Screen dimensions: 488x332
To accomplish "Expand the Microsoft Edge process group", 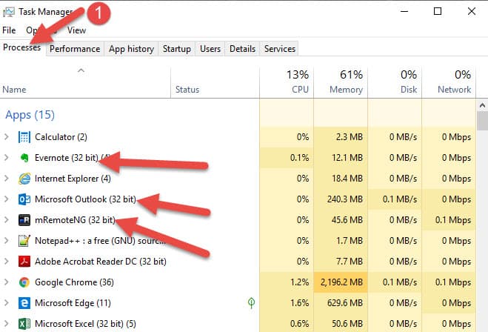I will coord(6,302).
